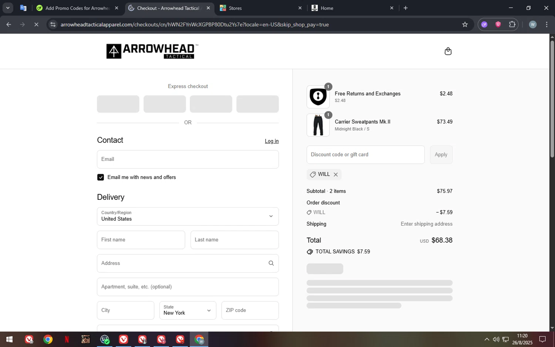The image size is (555, 347).
Task: Open the system tray hidden icons arrow
Action: (x=487, y=339)
